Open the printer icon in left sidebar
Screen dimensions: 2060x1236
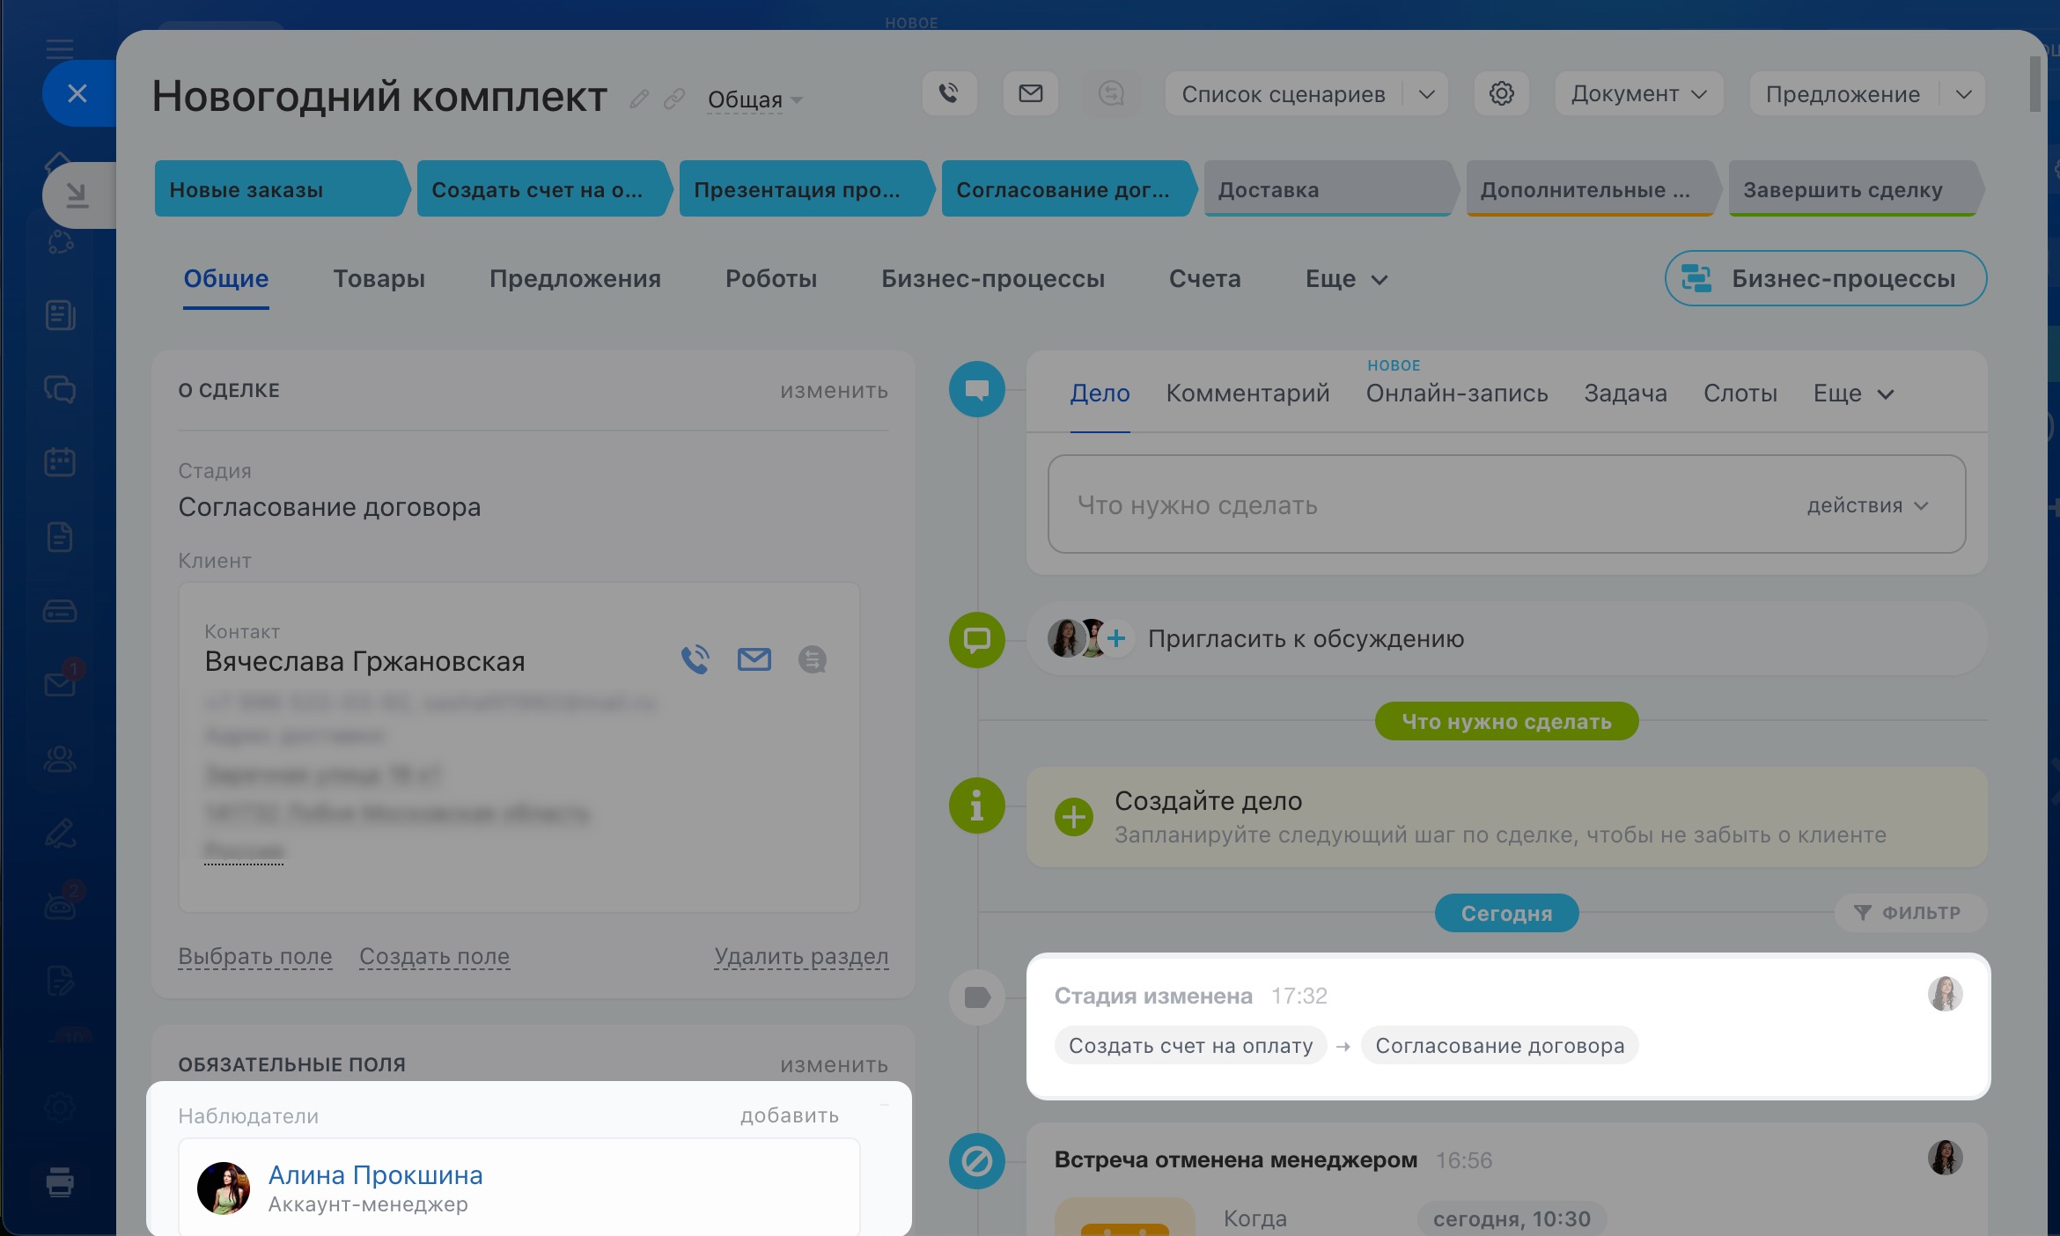[x=60, y=1181]
